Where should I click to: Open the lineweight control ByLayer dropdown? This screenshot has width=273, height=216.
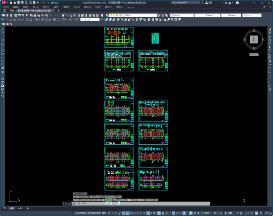pyautogui.click(x=231, y=15)
